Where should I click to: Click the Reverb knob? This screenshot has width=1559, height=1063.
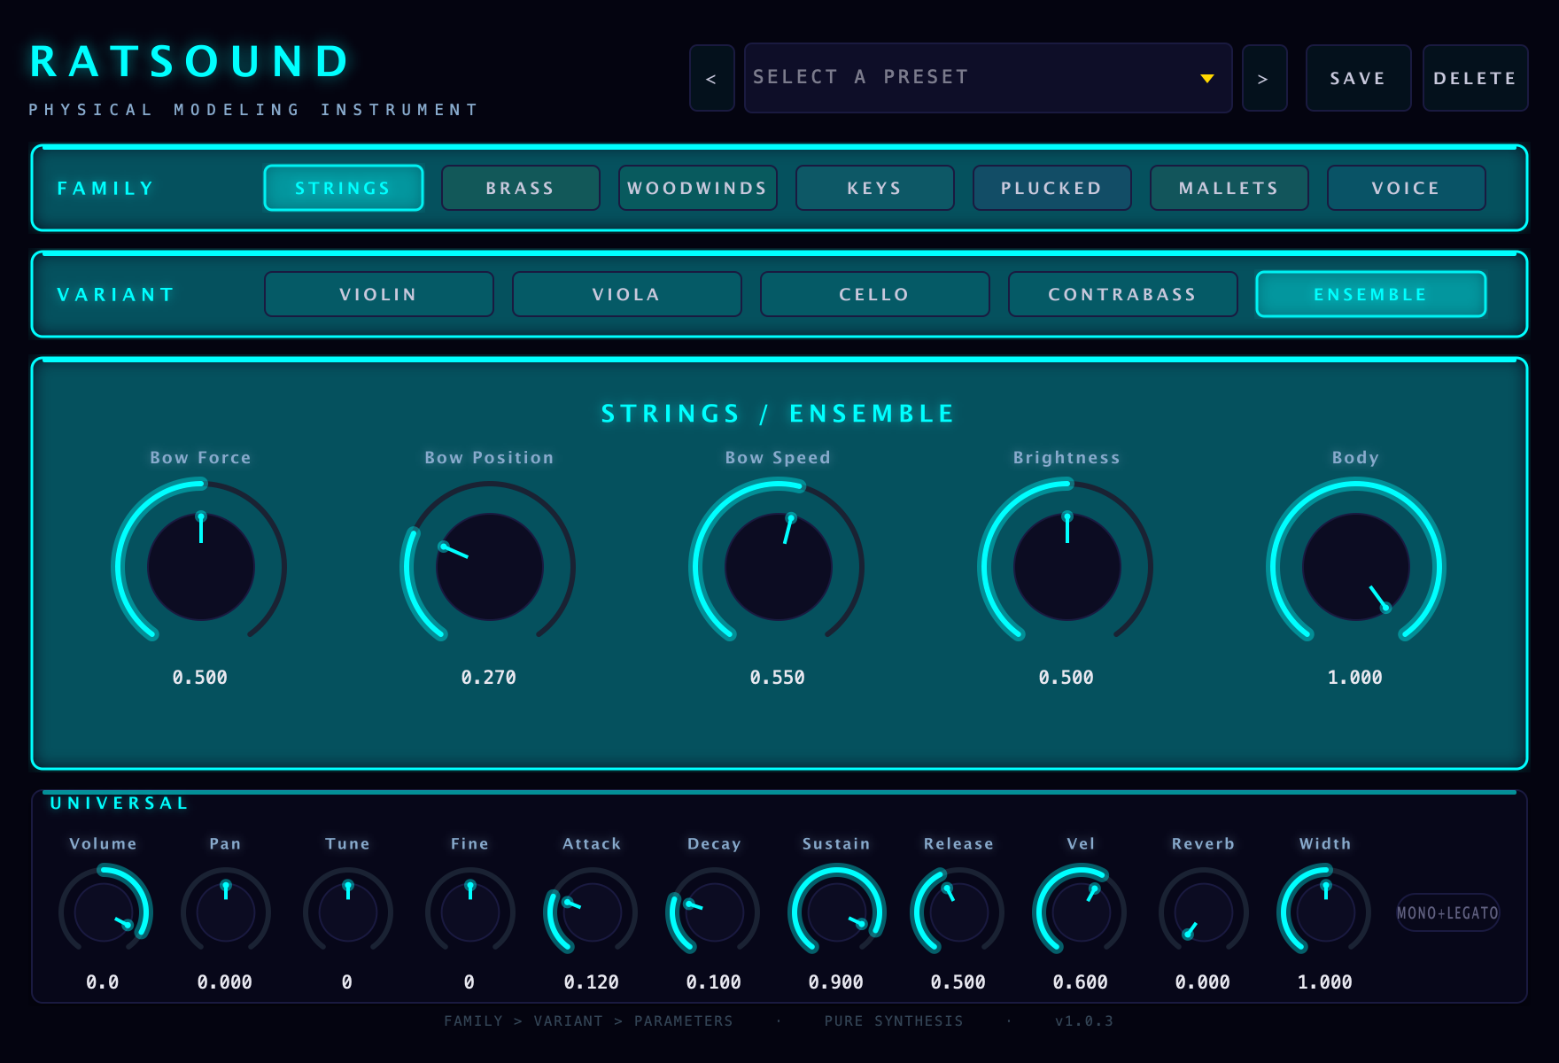coord(1204,912)
